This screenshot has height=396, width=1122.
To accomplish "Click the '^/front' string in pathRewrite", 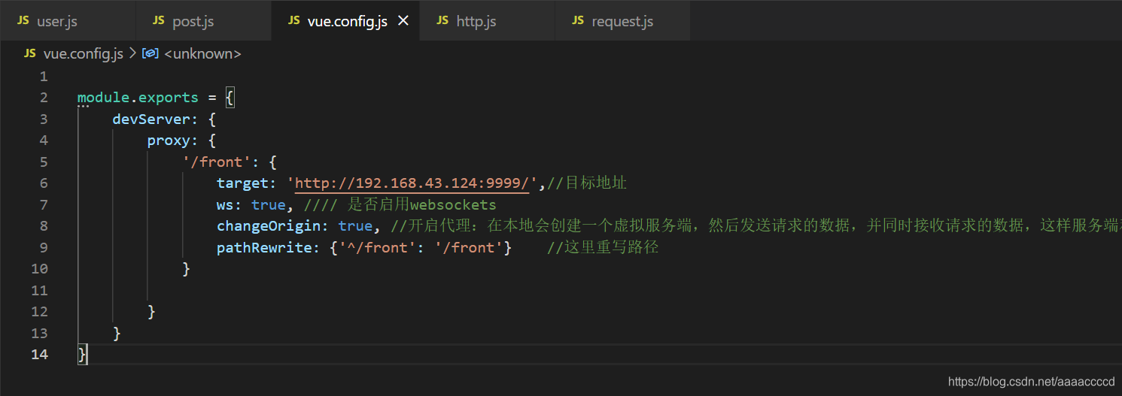I will coord(378,247).
